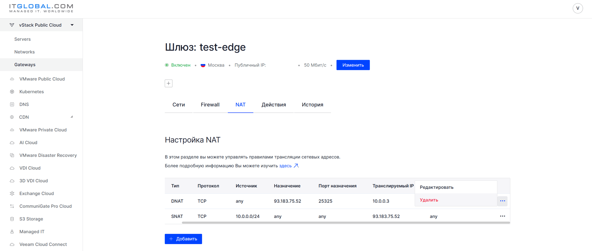Click the three-dot menu for DNAT rule
Viewport: 592px width, 251px height.
502,201
